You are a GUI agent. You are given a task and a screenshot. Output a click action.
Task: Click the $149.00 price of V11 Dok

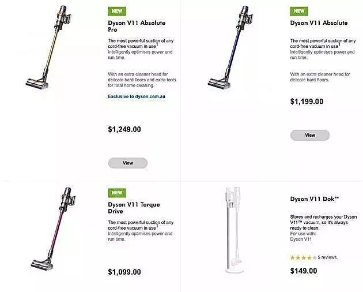point(304,271)
